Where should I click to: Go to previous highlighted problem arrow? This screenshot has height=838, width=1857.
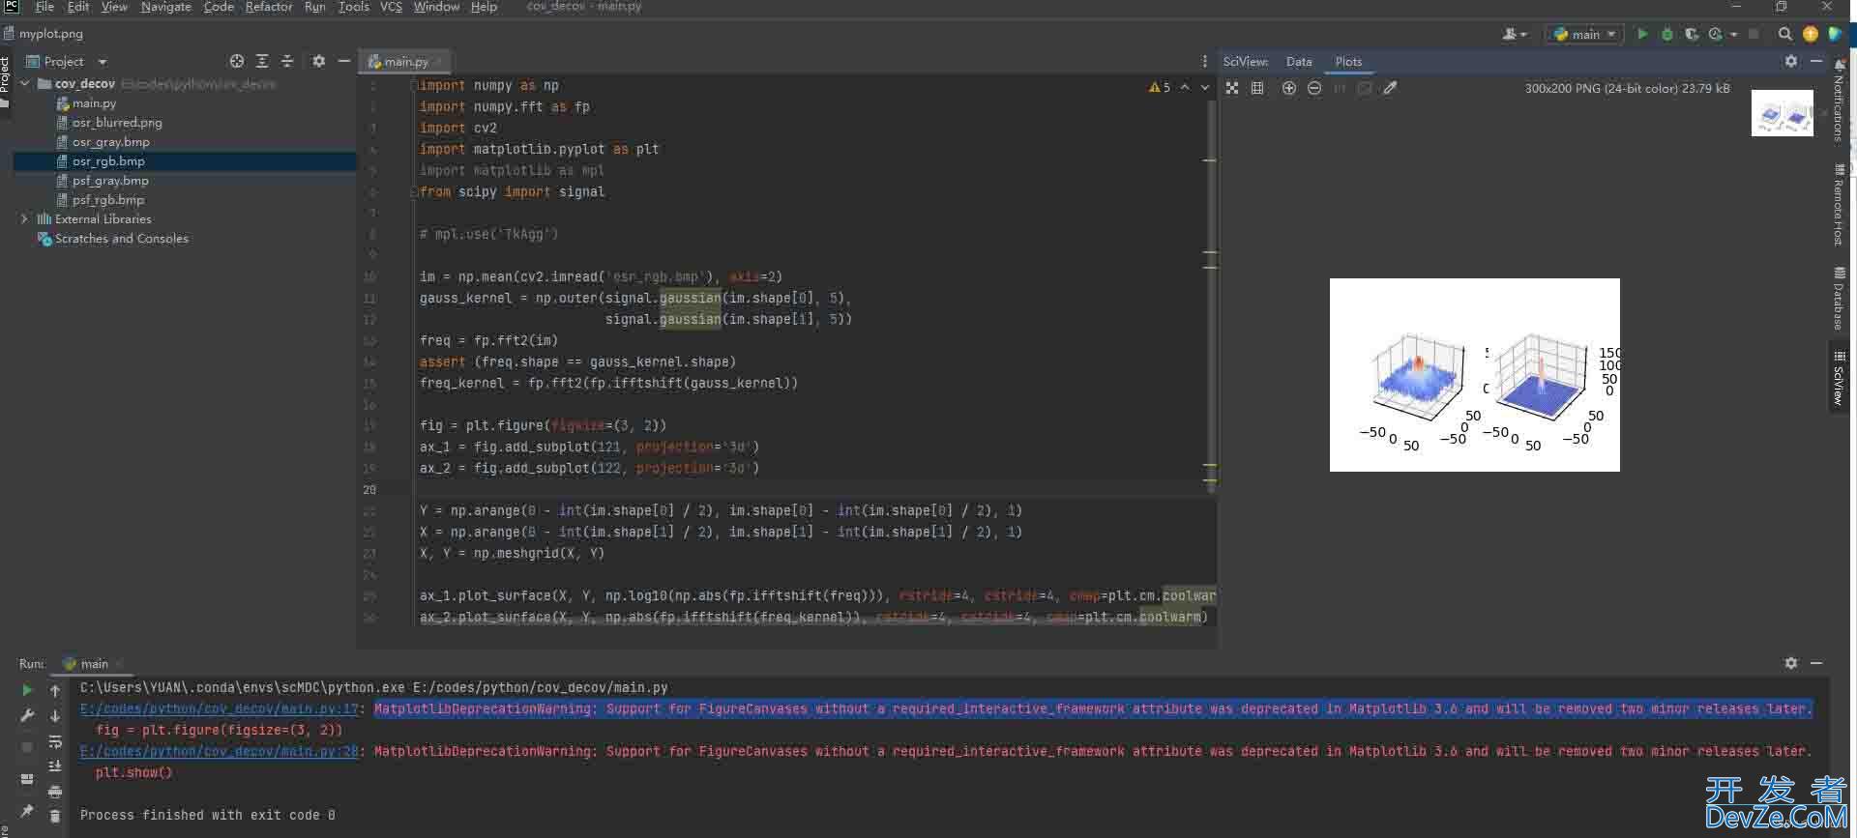[x=1185, y=88]
